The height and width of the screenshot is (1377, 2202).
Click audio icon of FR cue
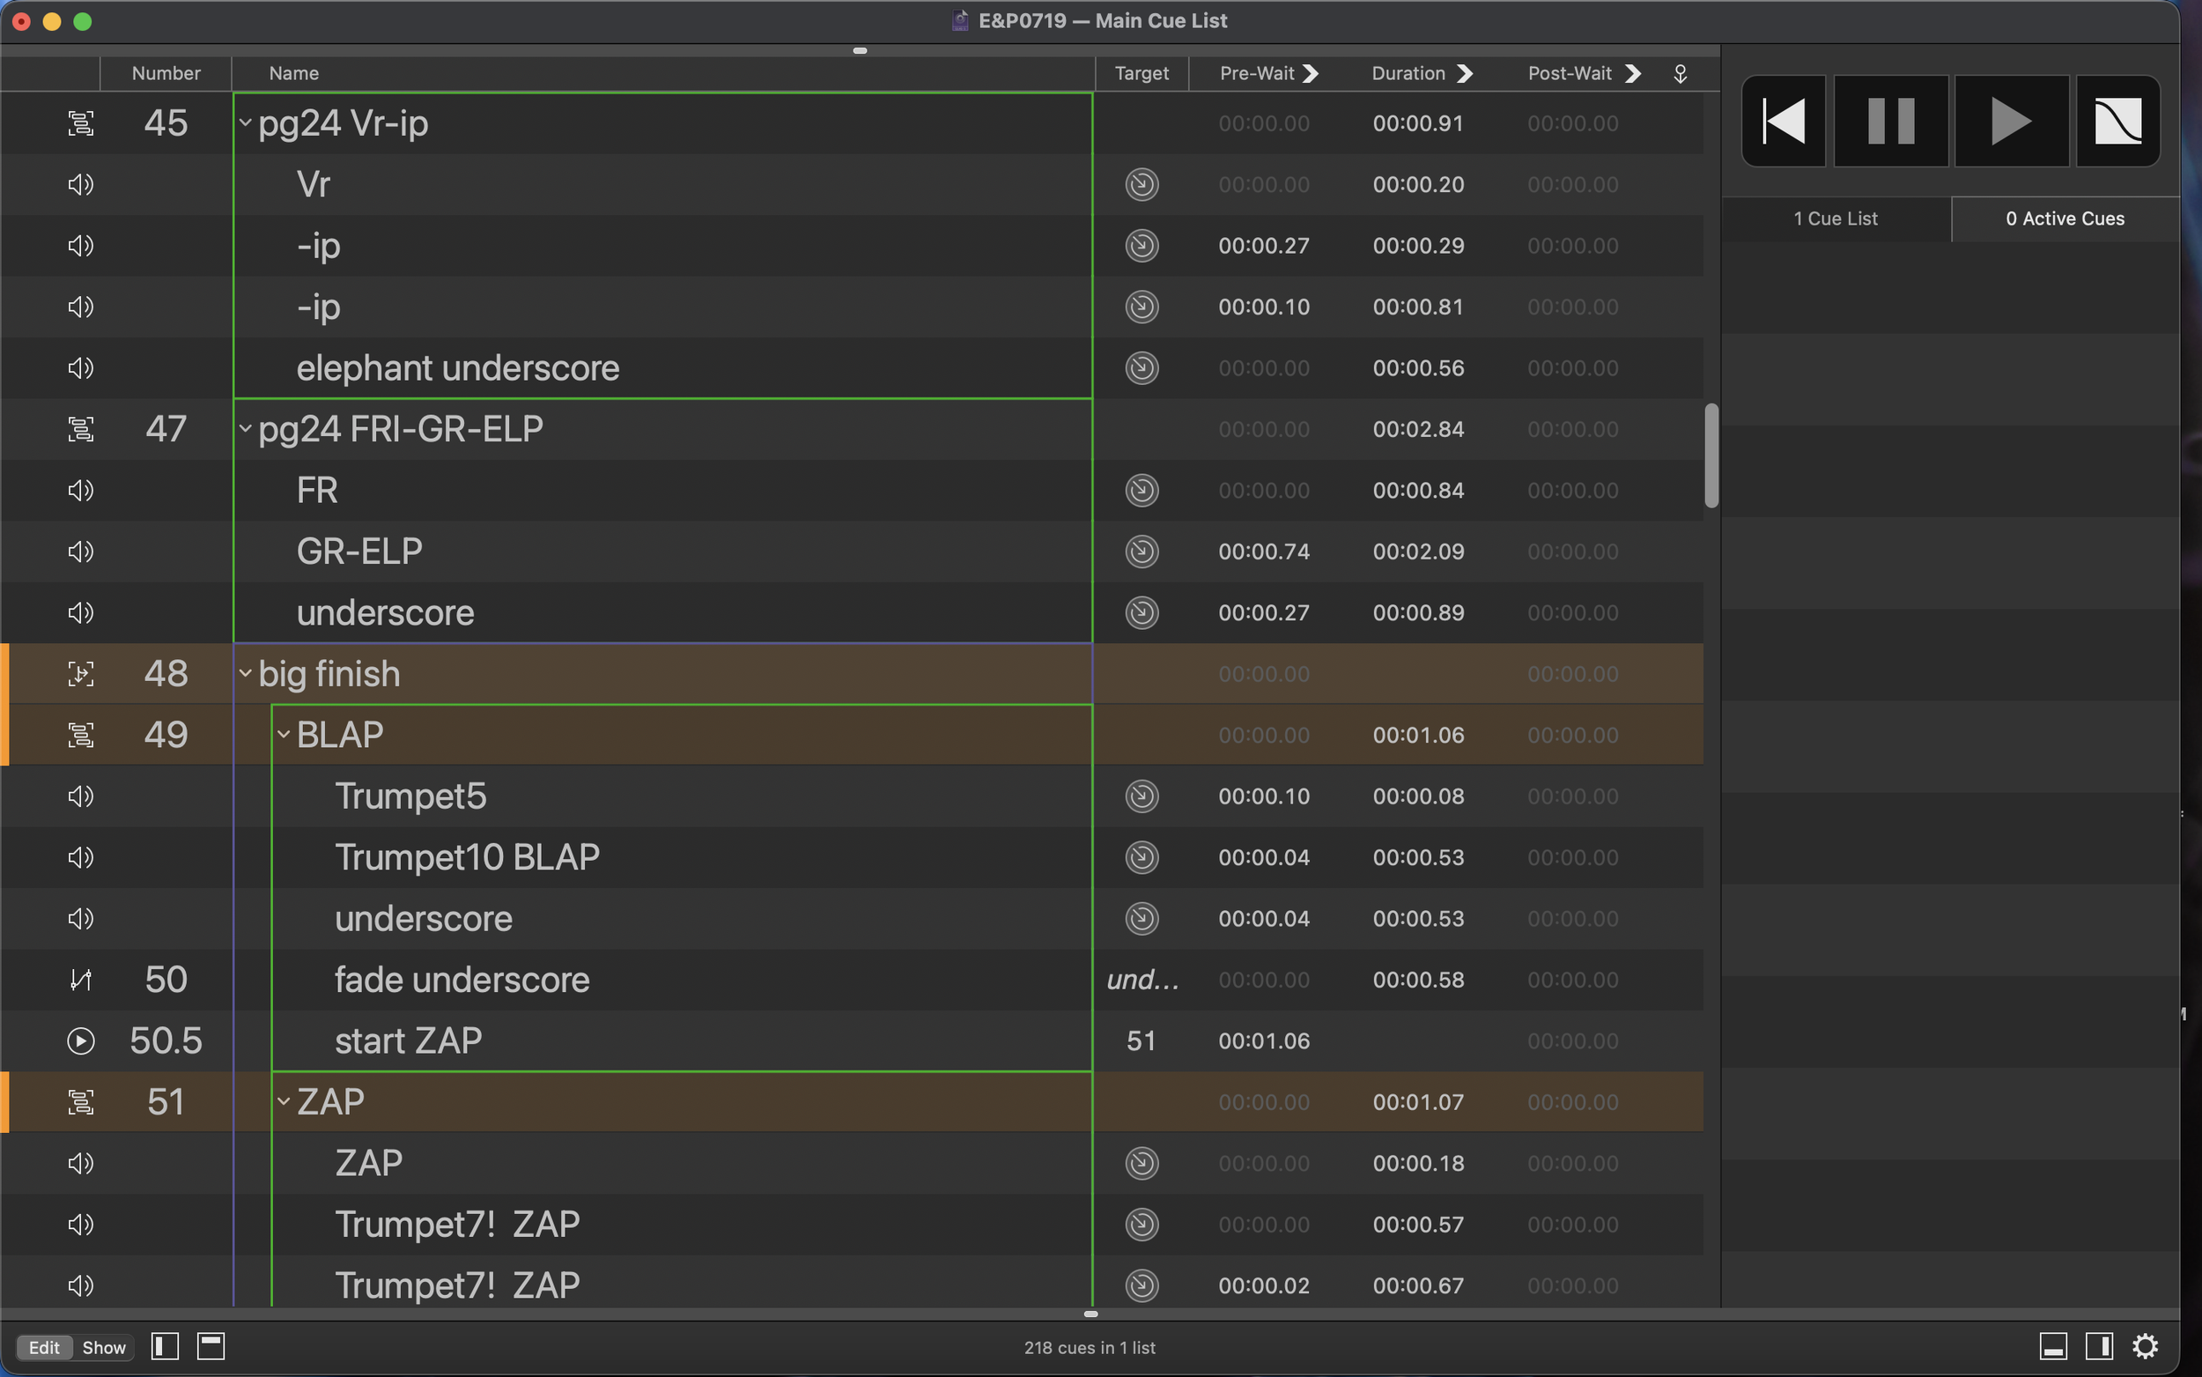[x=81, y=490]
